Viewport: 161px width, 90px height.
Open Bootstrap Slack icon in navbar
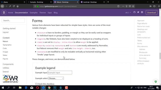point(142,12)
